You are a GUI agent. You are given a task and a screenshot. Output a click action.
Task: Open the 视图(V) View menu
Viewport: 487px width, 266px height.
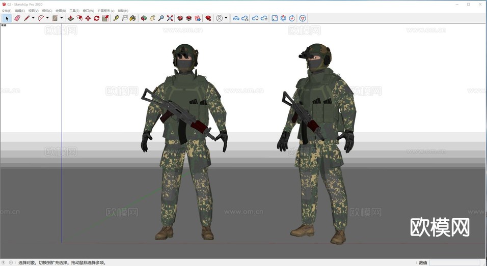coord(34,11)
